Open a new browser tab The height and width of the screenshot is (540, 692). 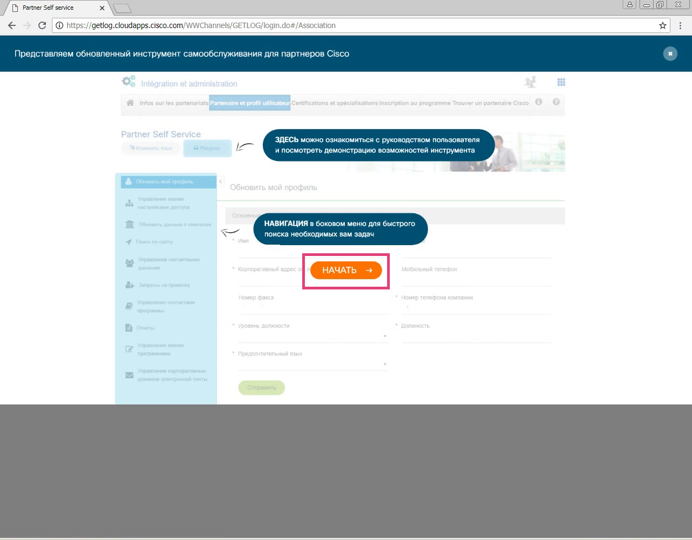click(122, 8)
